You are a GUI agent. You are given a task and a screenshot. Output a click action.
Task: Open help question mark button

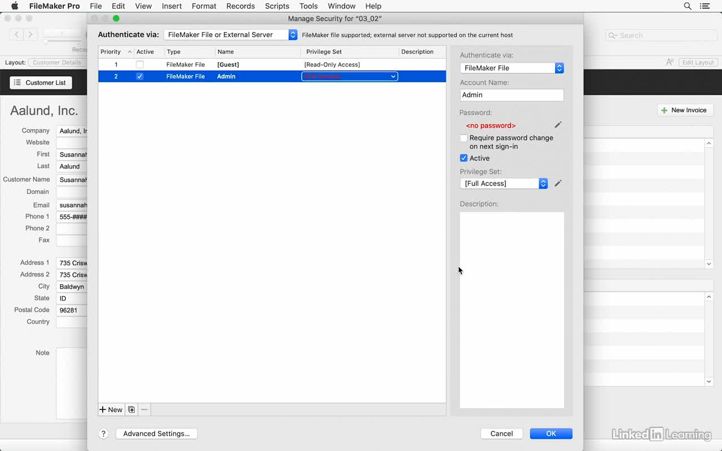tap(103, 434)
